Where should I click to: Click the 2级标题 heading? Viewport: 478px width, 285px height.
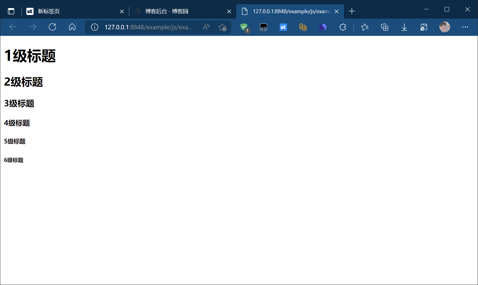24,82
